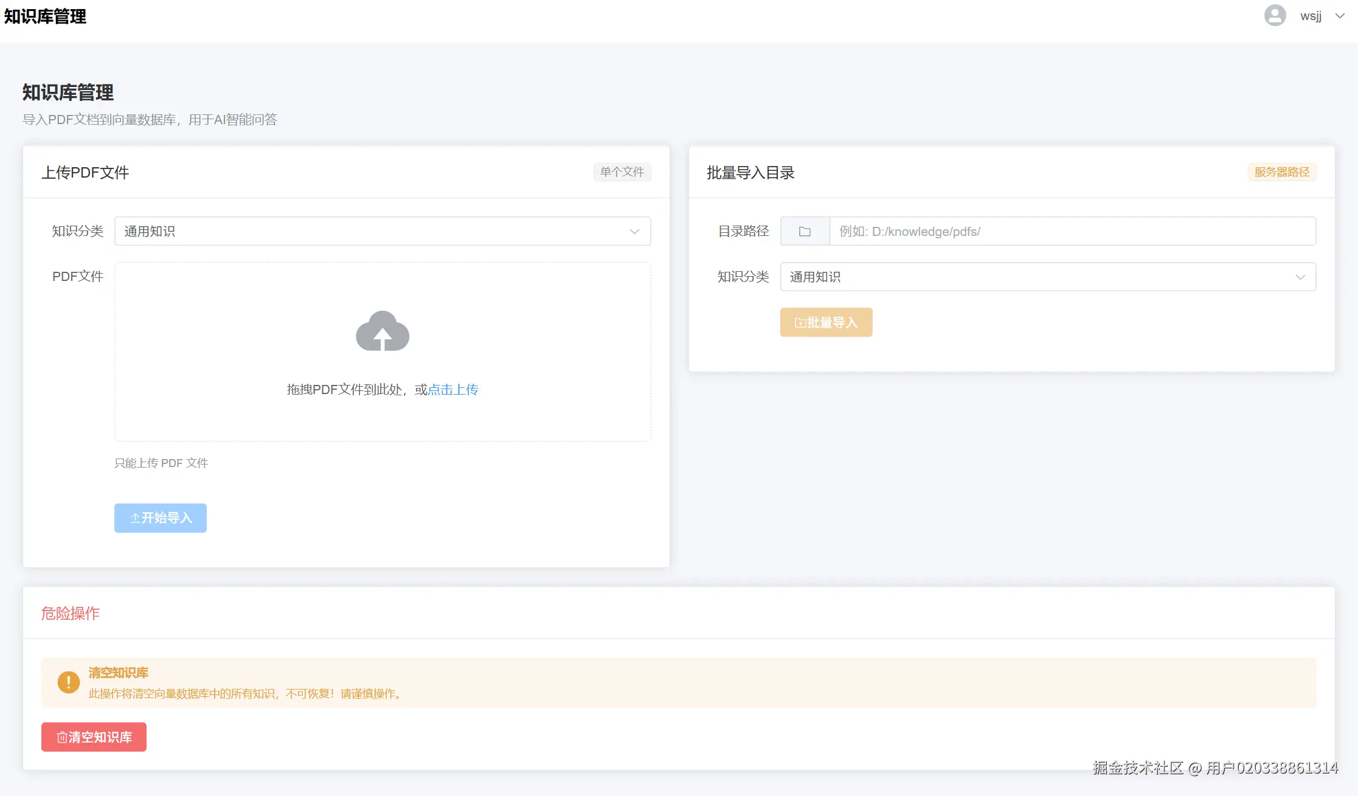This screenshot has height=796, width=1358.
Task: Click the 服务器路径 tag
Action: click(x=1281, y=172)
